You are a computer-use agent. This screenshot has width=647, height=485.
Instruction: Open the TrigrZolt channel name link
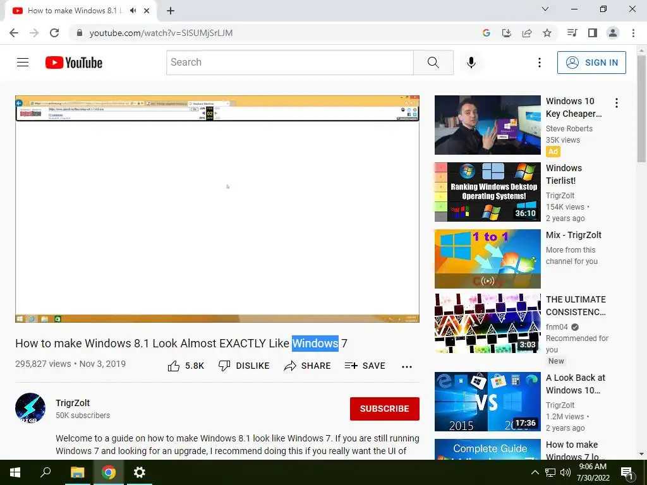pos(73,403)
